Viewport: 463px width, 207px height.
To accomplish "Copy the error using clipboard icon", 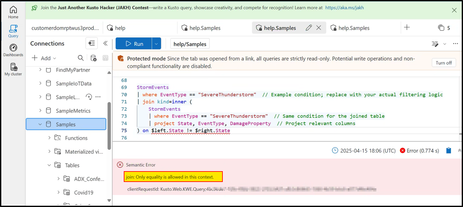I will pyautogui.click(x=448, y=151).
